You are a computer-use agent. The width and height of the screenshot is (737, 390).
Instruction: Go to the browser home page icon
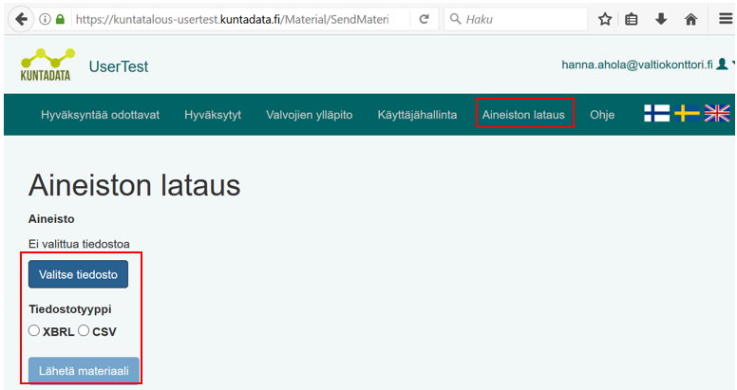(x=690, y=19)
